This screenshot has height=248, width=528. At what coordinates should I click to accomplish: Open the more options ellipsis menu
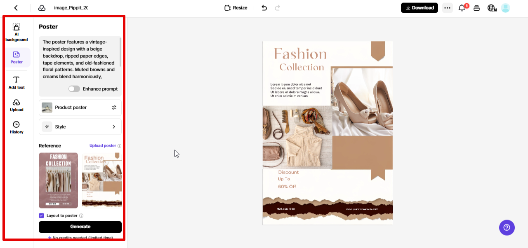pos(447,7)
